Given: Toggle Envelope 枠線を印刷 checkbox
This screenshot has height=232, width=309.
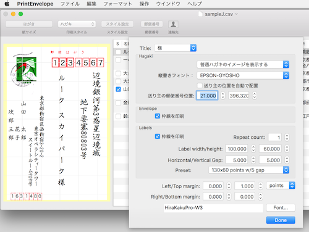Looking at the screenshot, I should (158, 116).
